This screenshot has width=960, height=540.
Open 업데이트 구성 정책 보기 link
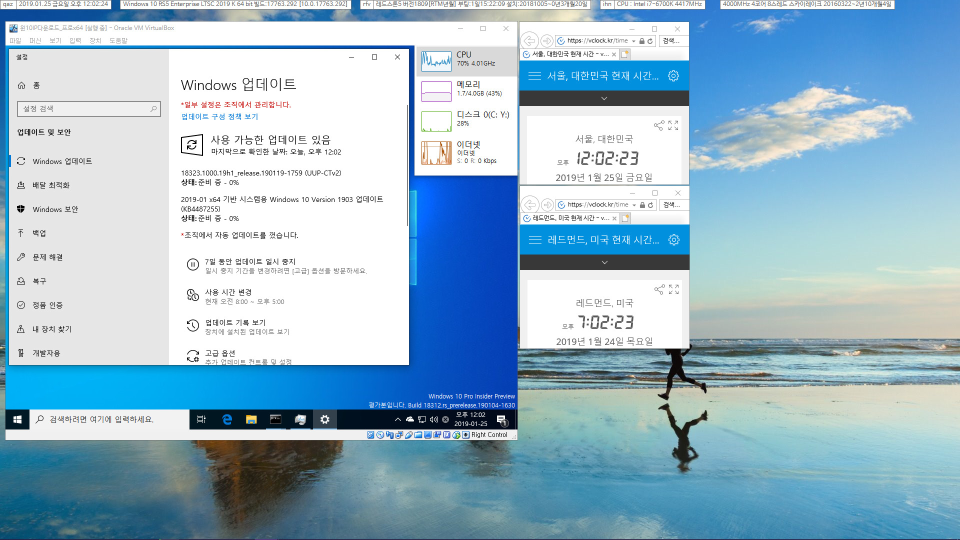tap(219, 116)
